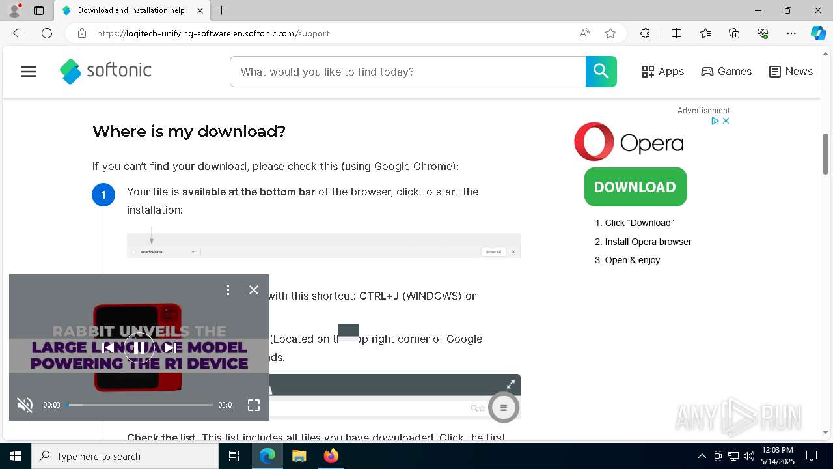833x469 pixels.
Task: Open Collections icon
Action: pos(734,33)
